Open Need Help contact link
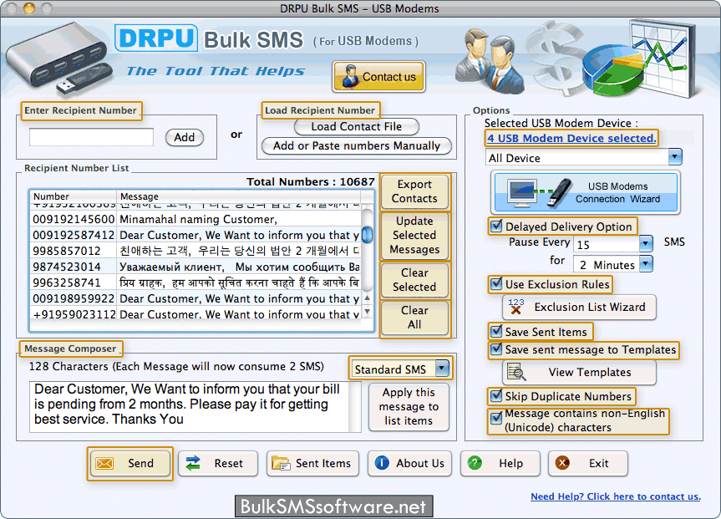 [x=616, y=496]
